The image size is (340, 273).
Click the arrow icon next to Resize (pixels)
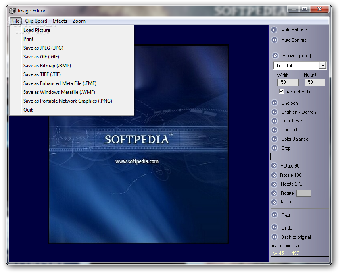(275, 56)
